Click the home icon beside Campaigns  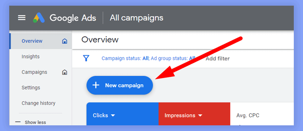pos(64,72)
